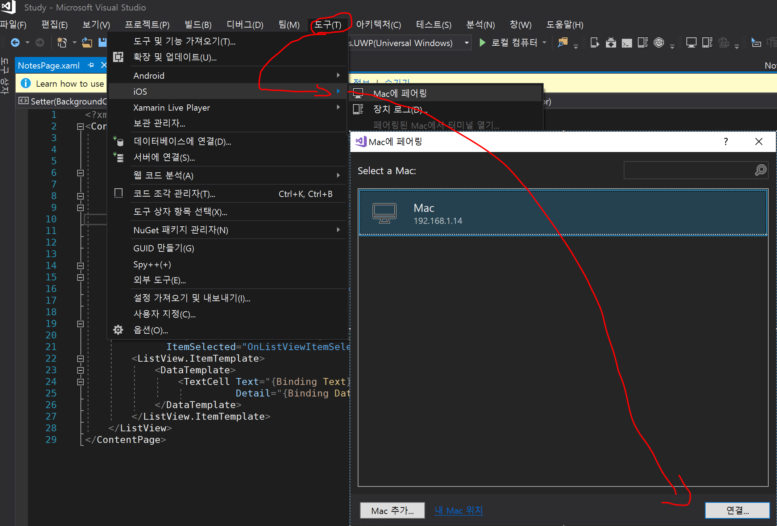Open the 로컬 컴퓨터 debug target dropdown

(x=544, y=43)
